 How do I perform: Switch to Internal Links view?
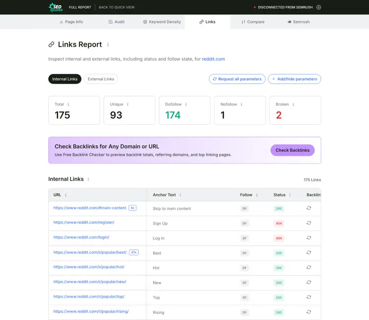65,79
